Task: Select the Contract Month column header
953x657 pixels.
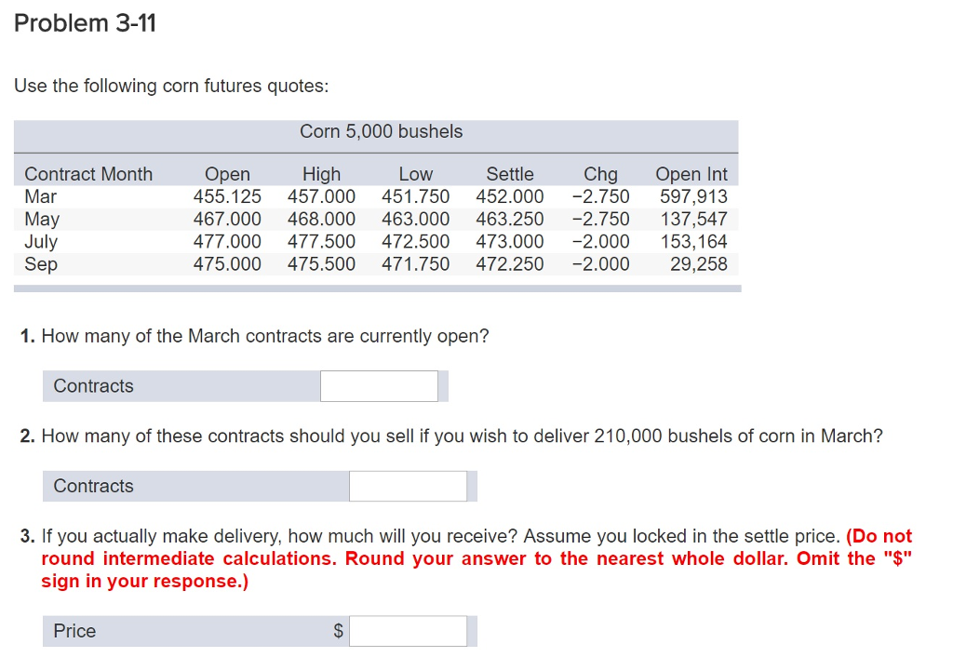Action: click(88, 173)
